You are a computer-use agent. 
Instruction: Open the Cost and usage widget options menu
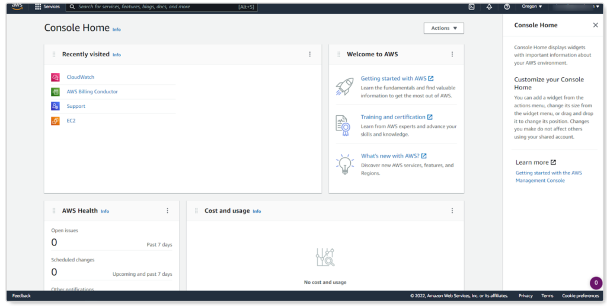click(x=452, y=211)
